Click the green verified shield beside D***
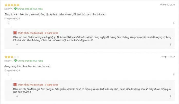 click(x=15, y=61)
